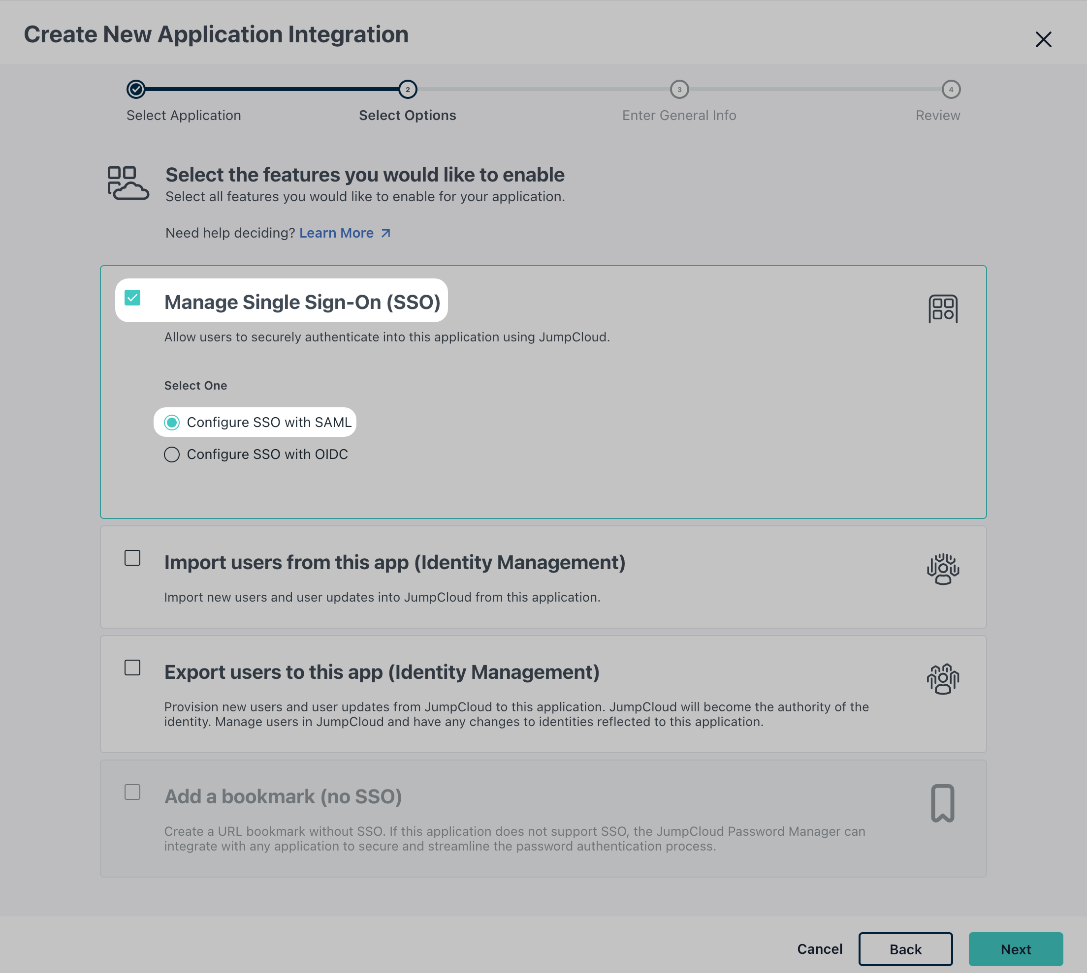Viewport: 1087px width, 973px height.
Task: Check the Add a bookmark (no SSO) checkbox
Action: [x=132, y=792]
